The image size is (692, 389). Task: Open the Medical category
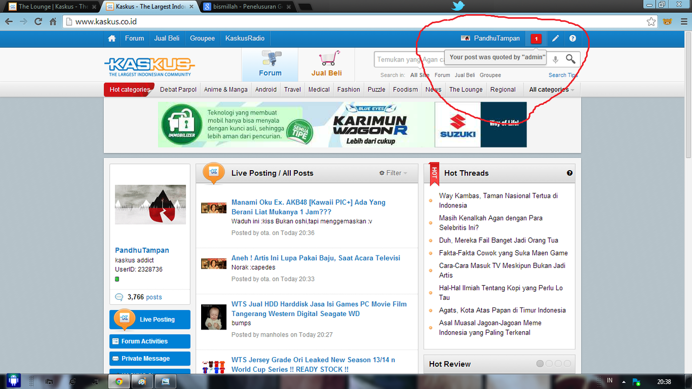pos(319,90)
